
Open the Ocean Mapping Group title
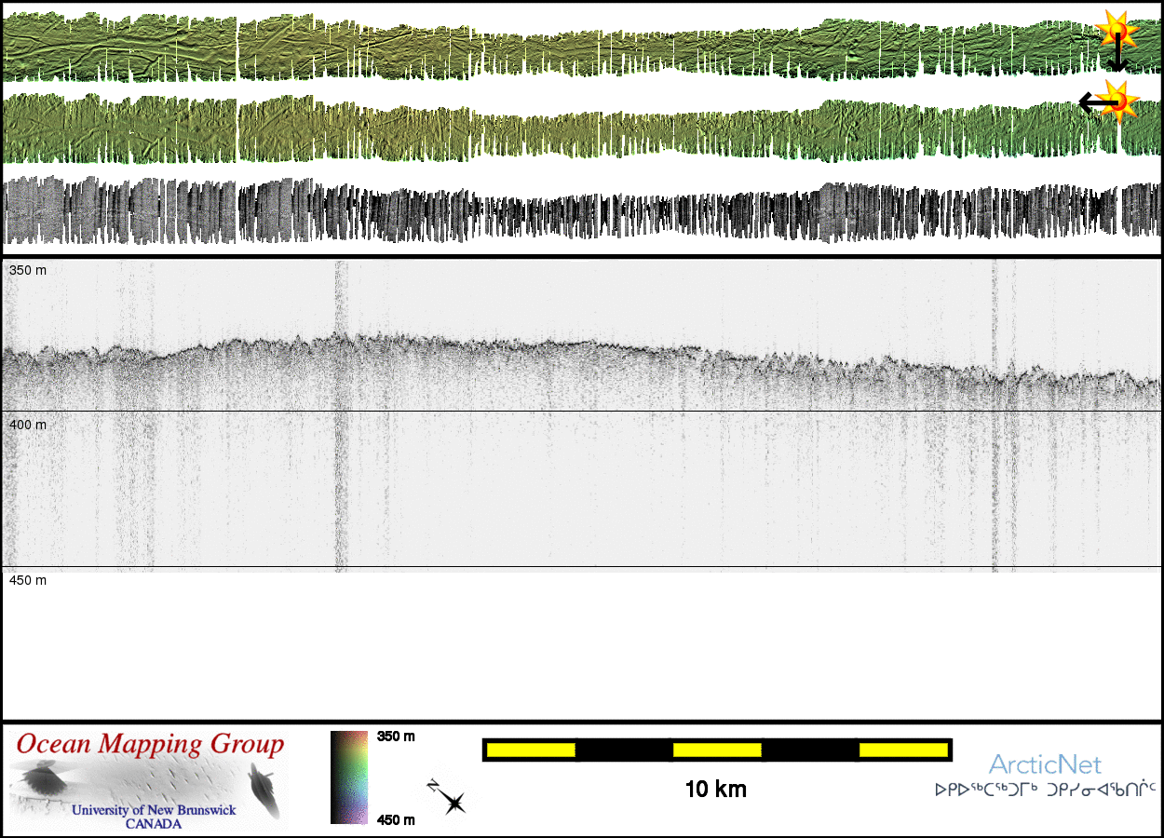tap(150, 745)
